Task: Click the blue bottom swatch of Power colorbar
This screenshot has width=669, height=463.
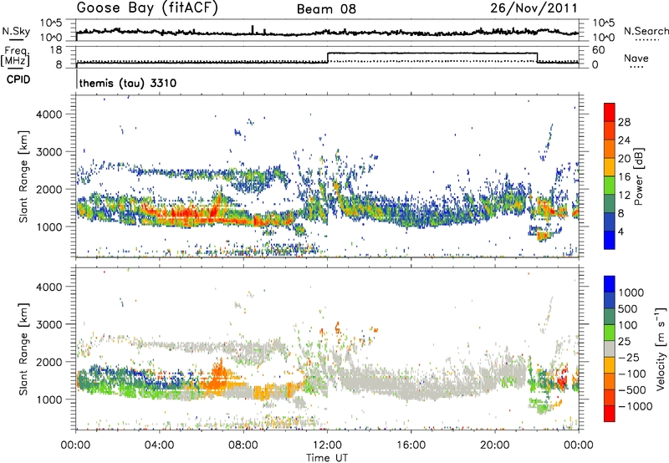Action: pos(610,240)
